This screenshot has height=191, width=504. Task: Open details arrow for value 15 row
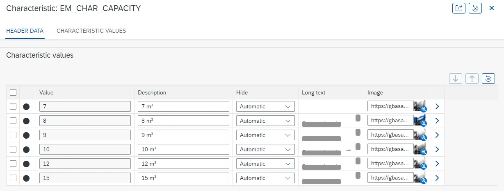(x=437, y=178)
